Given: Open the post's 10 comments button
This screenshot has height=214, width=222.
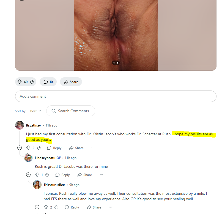Looking at the screenshot, I should pos(48,82).
